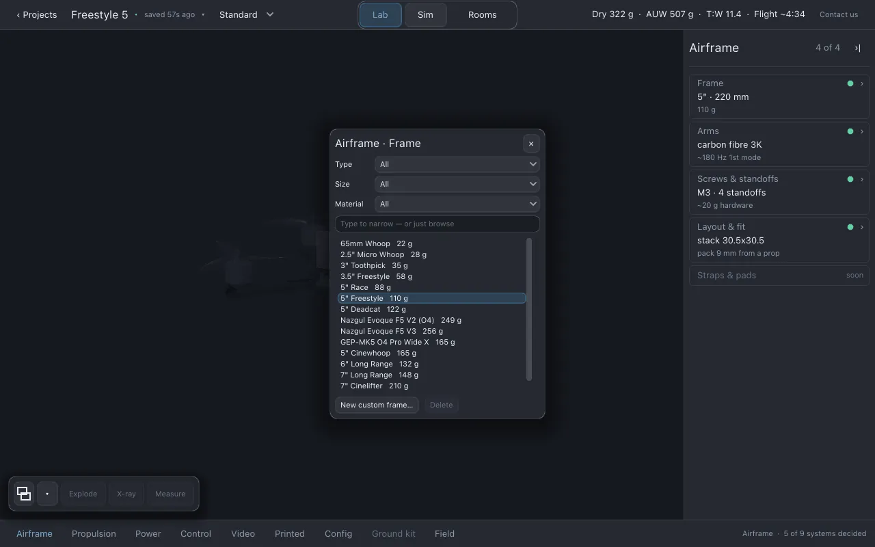This screenshot has height=547, width=875.
Task: Switch to Rooms mode
Action: (x=482, y=15)
